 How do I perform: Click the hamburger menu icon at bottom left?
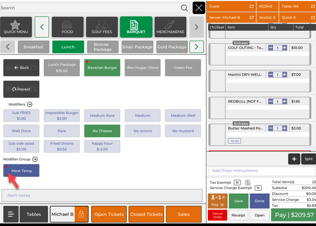coord(11,214)
